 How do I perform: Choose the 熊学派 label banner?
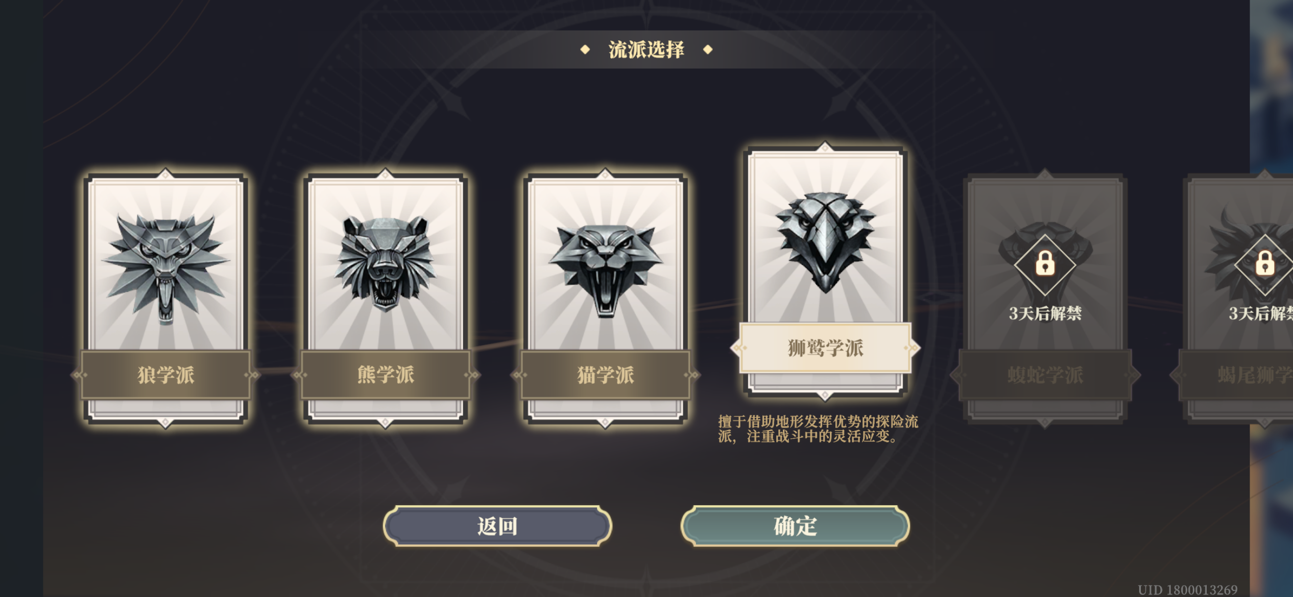[x=385, y=375]
